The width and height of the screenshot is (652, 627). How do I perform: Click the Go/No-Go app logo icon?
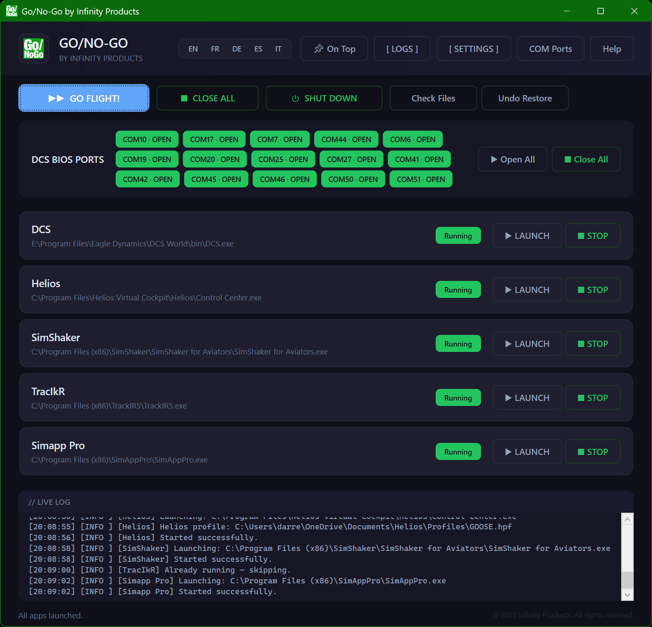click(33, 48)
